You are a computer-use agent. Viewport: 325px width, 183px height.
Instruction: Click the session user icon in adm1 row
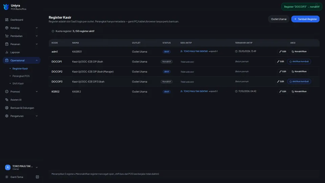point(181,51)
